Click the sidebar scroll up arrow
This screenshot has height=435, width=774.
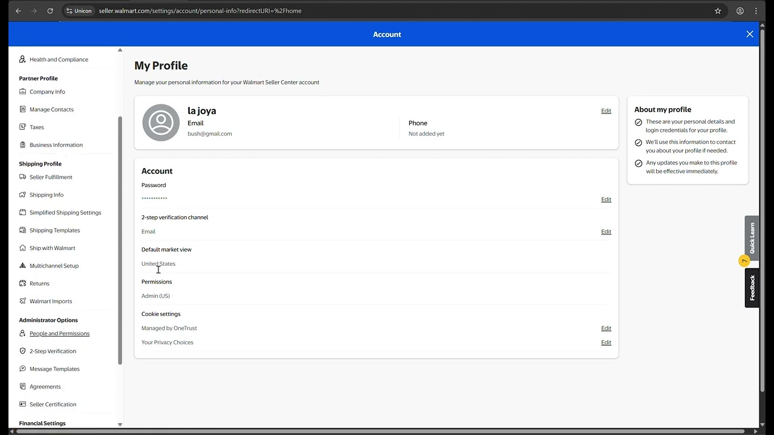pyautogui.click(x=120, y=50)
